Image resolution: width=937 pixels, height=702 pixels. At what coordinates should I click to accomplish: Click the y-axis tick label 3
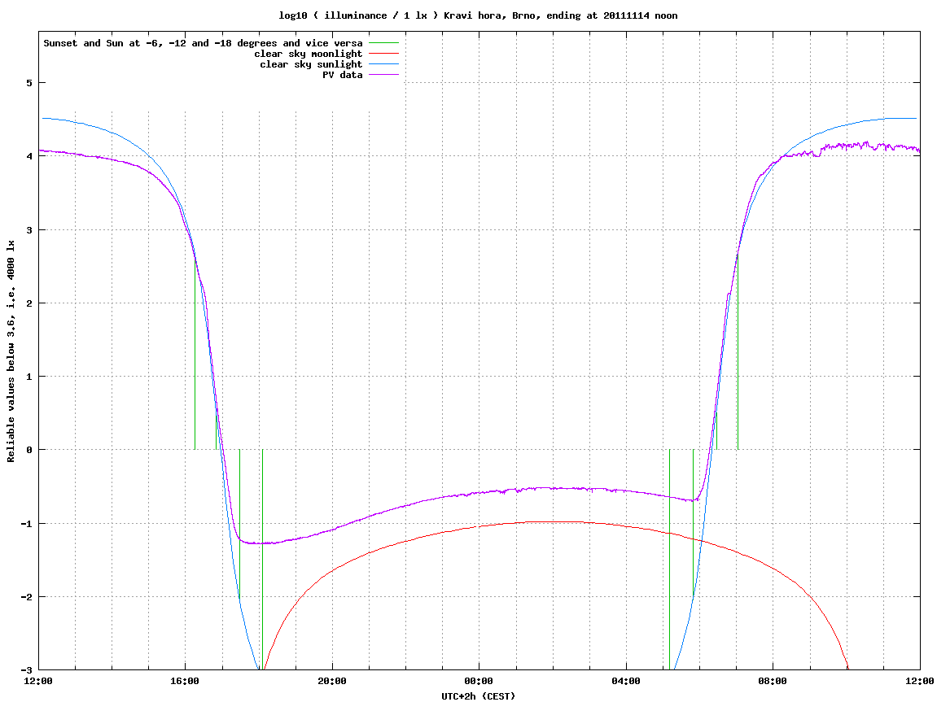click(x=29, y=230)
